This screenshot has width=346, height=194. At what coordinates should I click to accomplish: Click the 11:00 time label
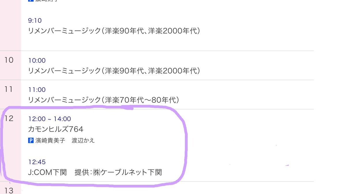(x=37, y=90)
